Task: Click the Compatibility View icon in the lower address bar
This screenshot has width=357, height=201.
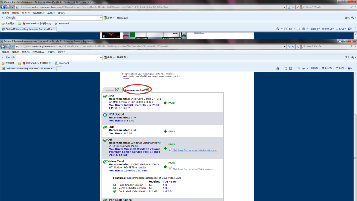Action: click(x=289, y=46)
